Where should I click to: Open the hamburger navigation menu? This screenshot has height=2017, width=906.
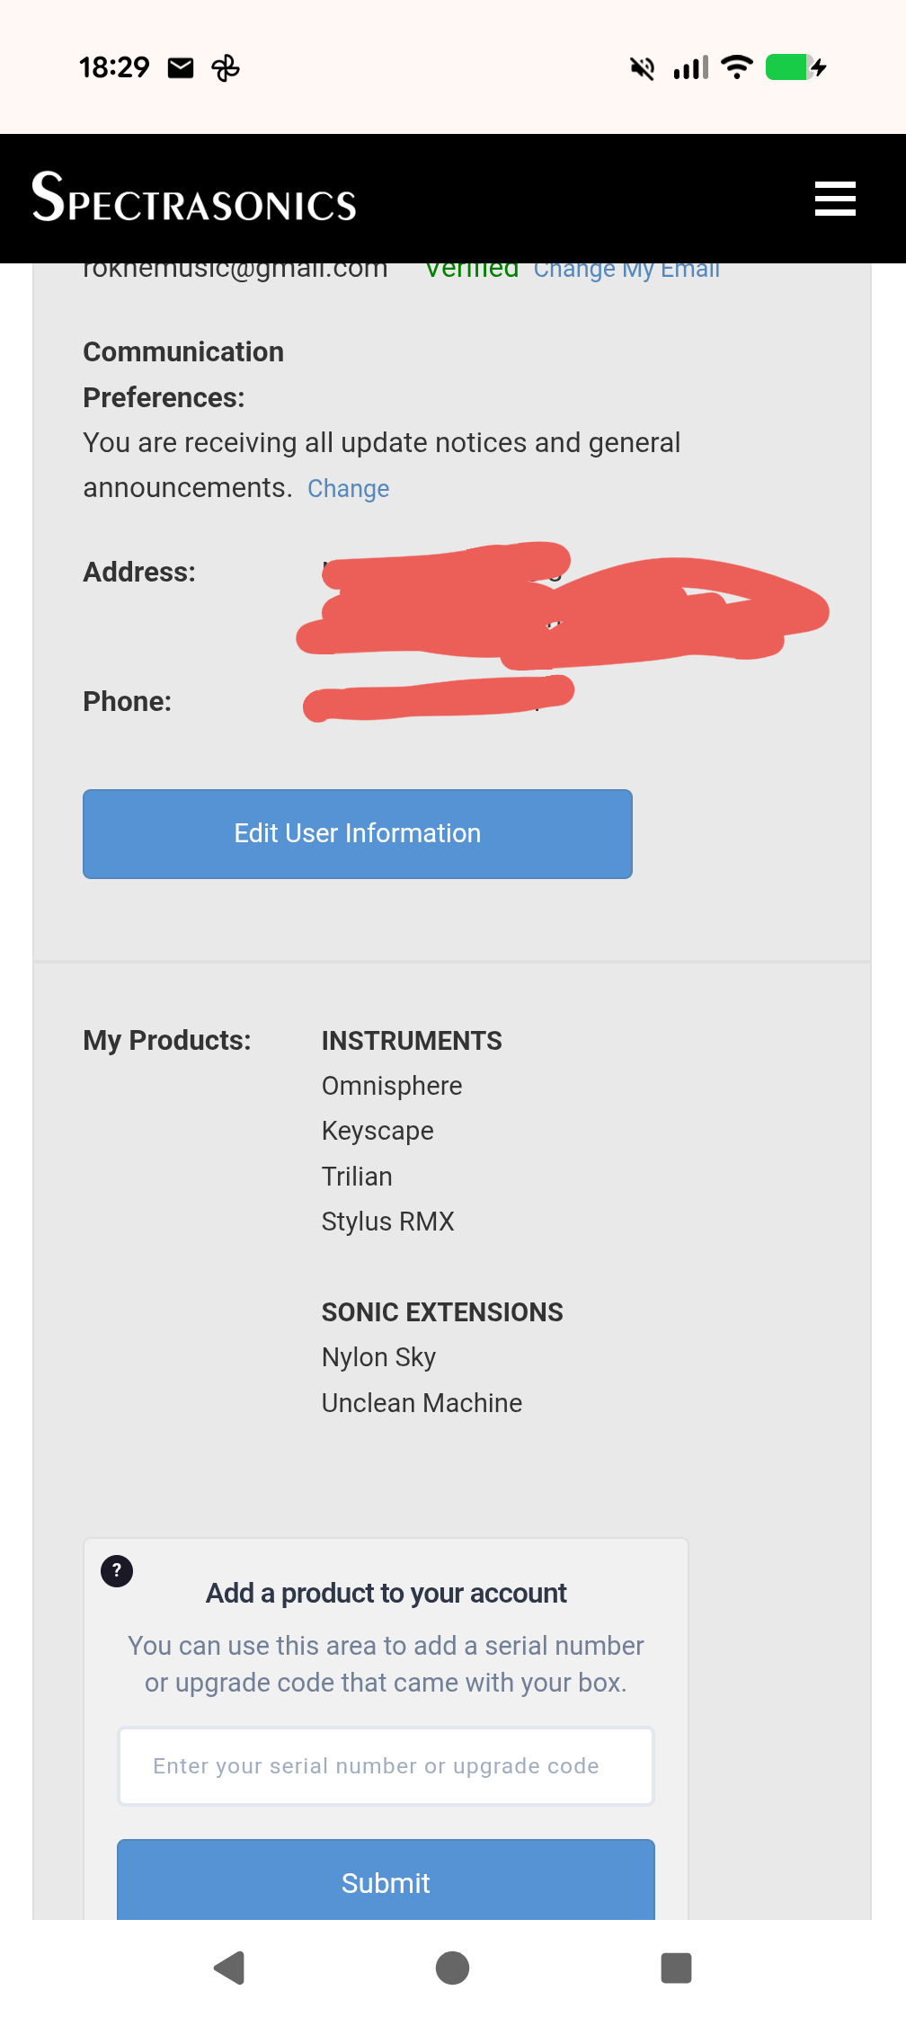(834, 199)
